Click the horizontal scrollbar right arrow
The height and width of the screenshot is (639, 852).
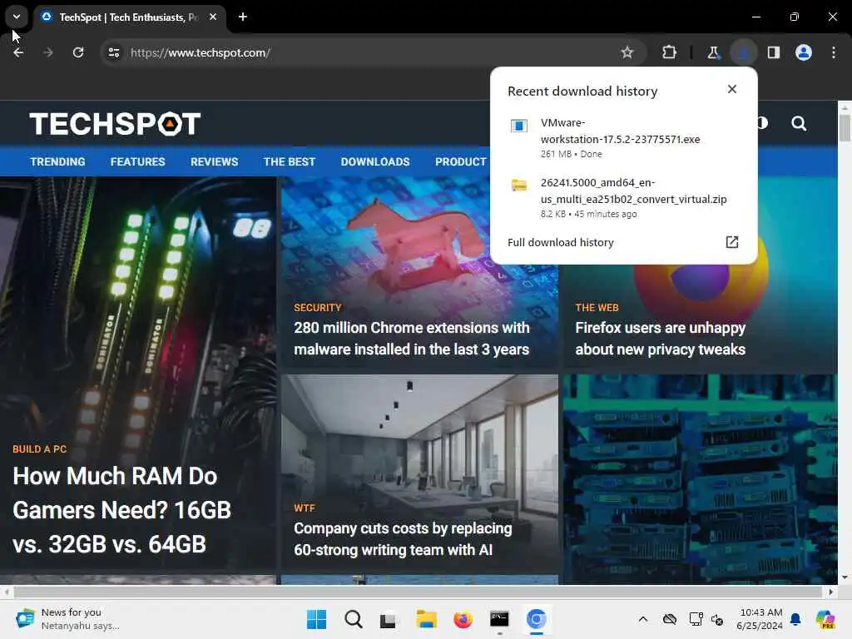(831, 592)
